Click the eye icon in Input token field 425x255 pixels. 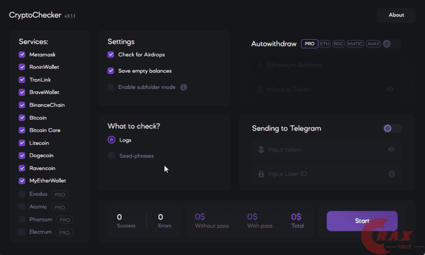point(391,149)
